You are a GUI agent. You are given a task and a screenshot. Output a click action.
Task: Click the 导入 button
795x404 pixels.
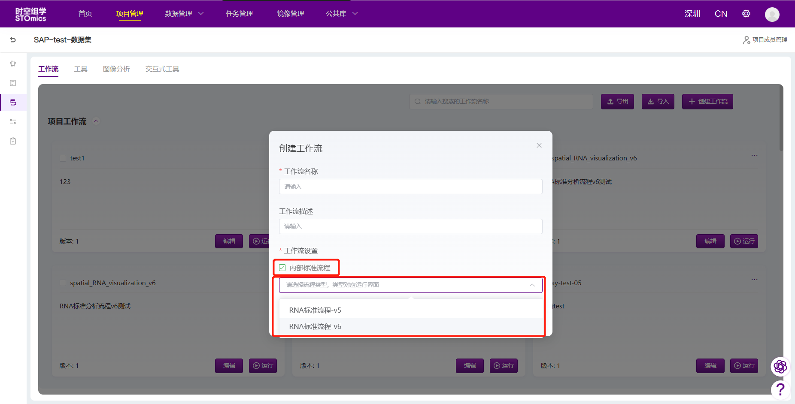[658, 102]
